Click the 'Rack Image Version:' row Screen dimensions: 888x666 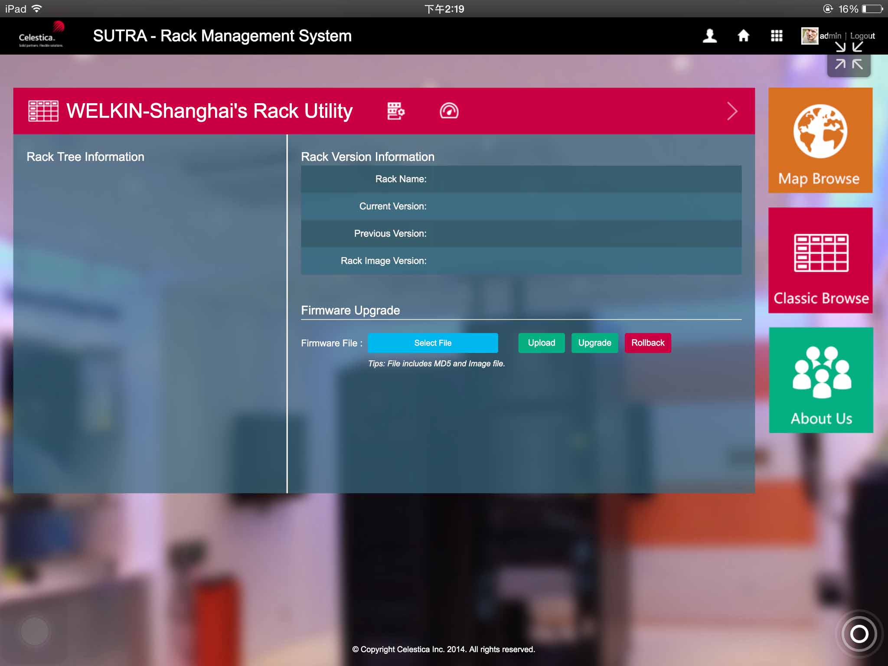(521, 261)
